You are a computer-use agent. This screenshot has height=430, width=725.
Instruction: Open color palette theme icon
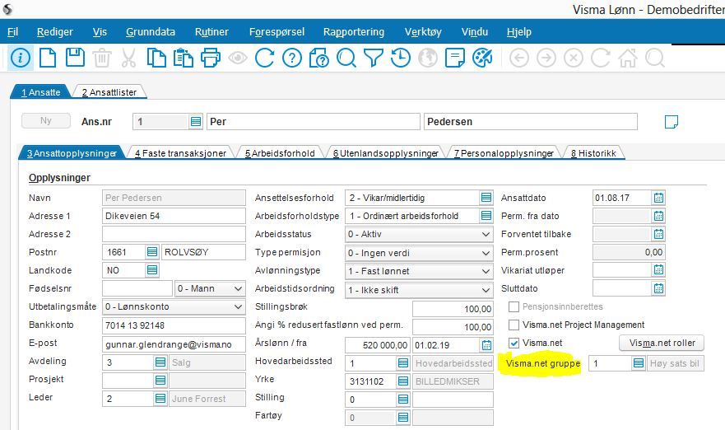[x=482, y=58]
